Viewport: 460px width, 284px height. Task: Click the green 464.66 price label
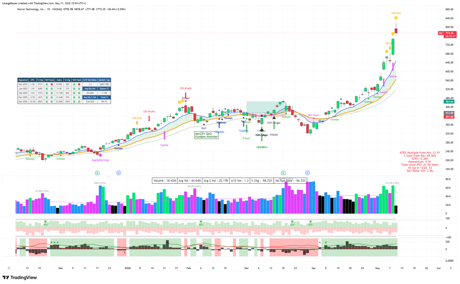pos(449,102)
